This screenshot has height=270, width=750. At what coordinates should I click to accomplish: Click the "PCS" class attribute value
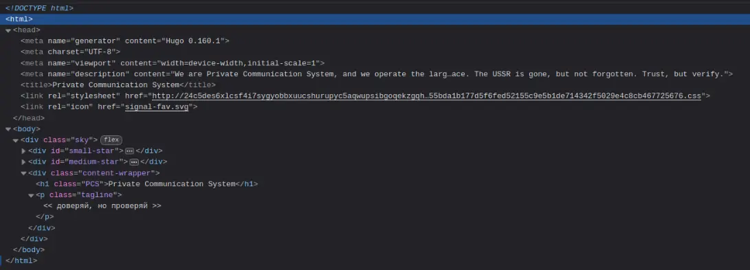point(92,184)
